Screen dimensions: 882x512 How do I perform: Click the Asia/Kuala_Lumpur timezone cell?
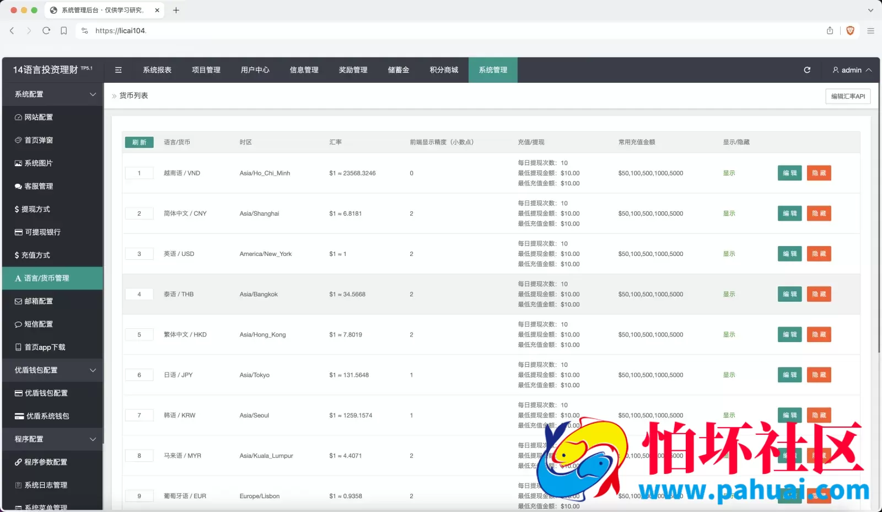[266, 456]
